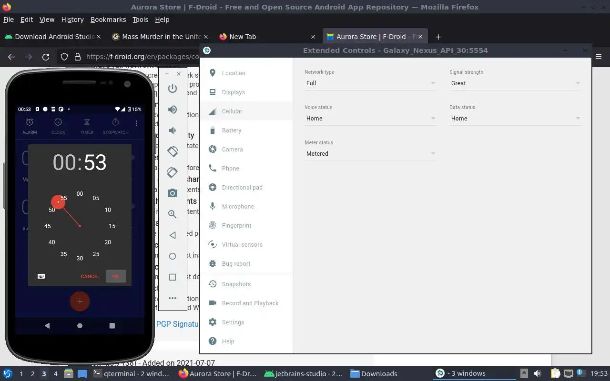
Task: Switch time picker to keyboard input
Action: 41,276
